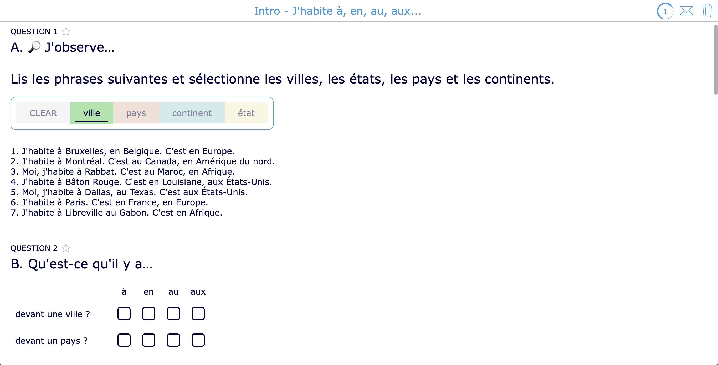This screenshot has height=365, width=718.
Task: Click the circled page number 1
Action: (665, 11)
